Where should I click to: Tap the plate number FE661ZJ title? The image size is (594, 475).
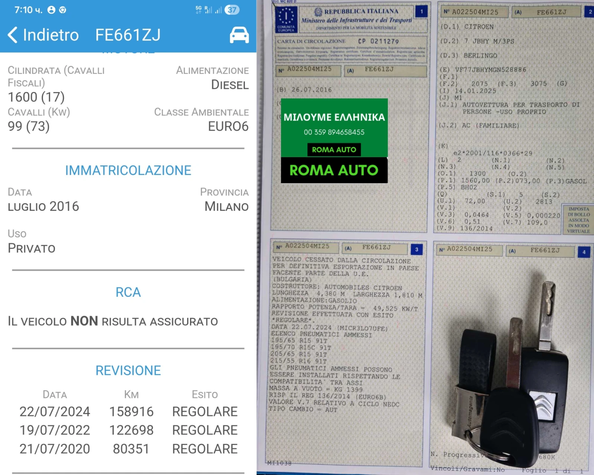128,35
